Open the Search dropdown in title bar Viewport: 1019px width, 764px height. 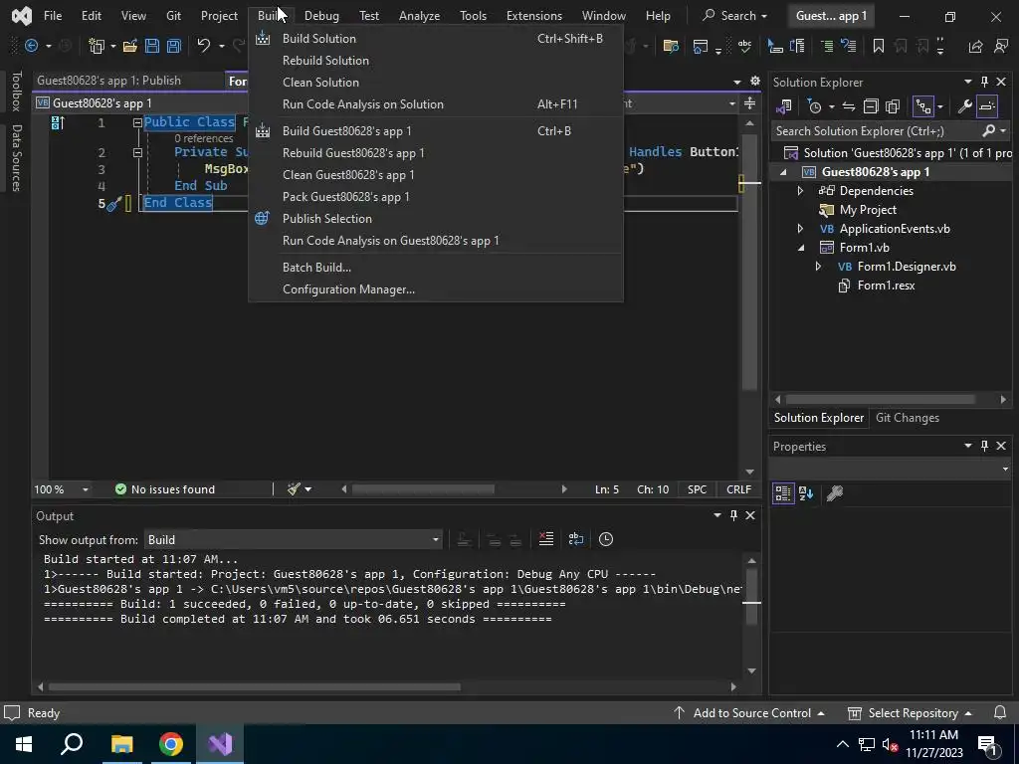[735, 16]
